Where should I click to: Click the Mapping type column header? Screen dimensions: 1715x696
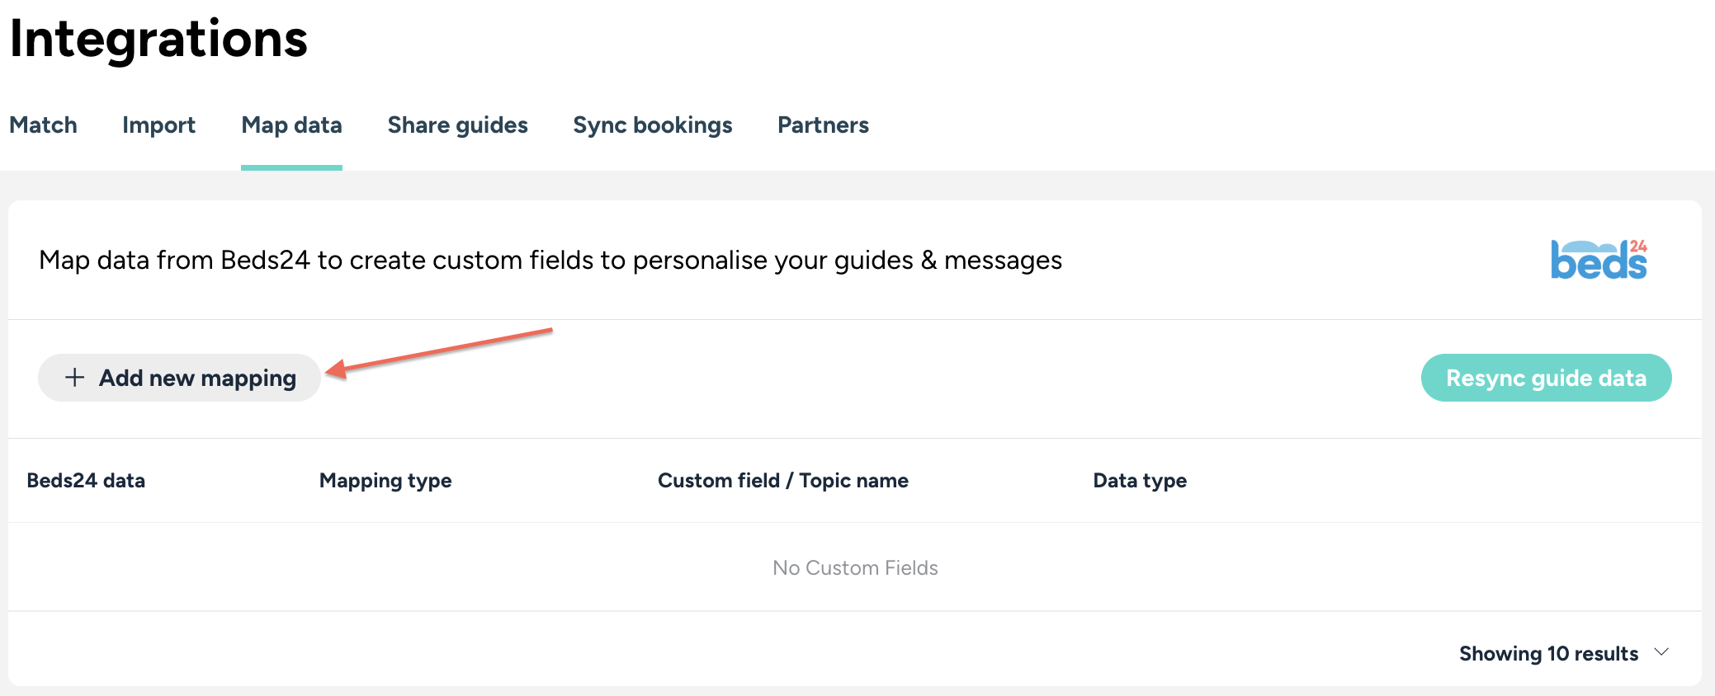(x=385, y=481)
